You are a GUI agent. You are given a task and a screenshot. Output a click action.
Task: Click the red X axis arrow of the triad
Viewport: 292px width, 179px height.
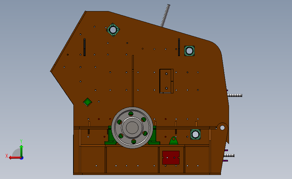15,158
